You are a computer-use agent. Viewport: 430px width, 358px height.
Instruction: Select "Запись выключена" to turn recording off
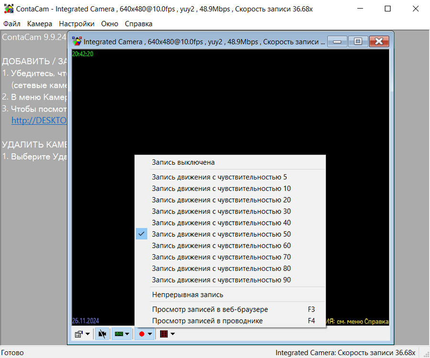pyautogui.click(x=230, y=162)
